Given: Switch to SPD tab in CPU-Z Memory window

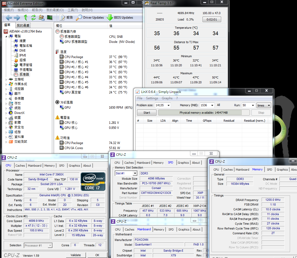Looking at the screenshot, I should (269, 170).
